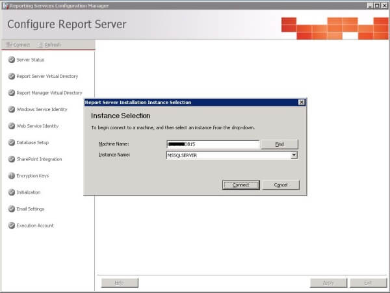Cancel the Instance Selection dialog
This screenshot has height=293, width=390.
click(x=281, y=185)
